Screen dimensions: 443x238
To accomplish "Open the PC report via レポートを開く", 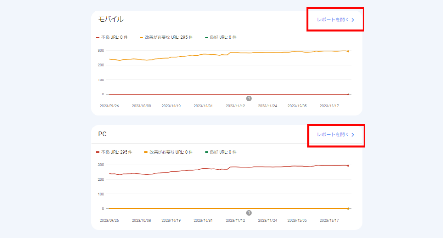I will tap(333, 135).
